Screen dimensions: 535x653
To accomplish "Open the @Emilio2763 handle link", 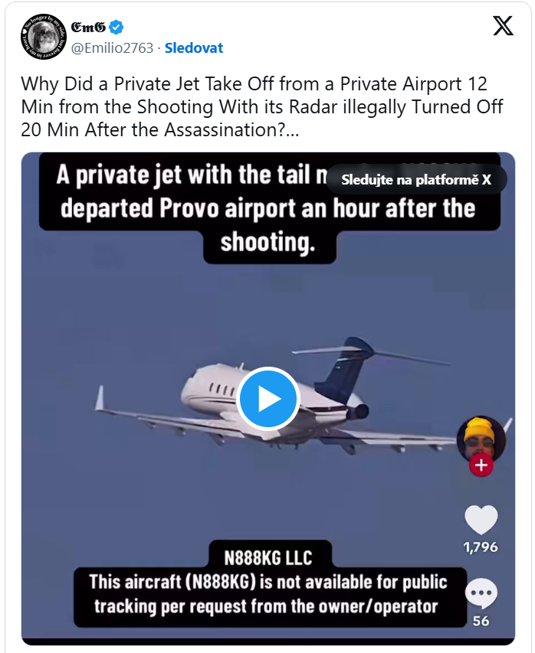I will pos(112,48).
